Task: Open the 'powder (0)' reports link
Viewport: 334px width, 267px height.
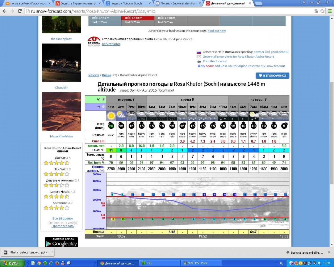Action: [x=261, y=52]
